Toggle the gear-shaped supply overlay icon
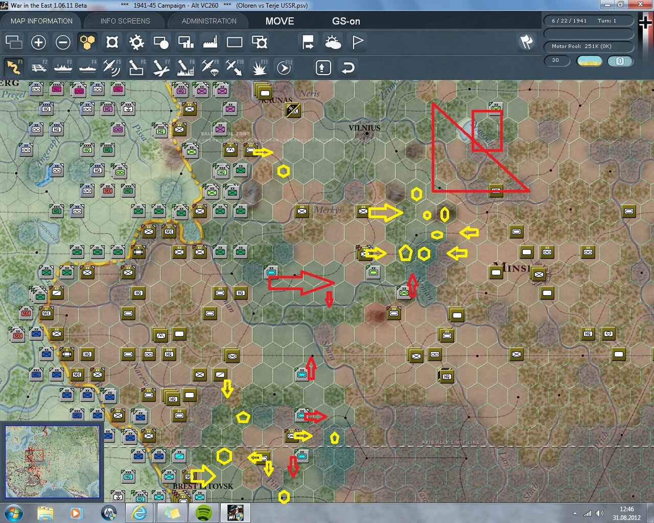This screenshot has width=654, height=523. point(136,42)
